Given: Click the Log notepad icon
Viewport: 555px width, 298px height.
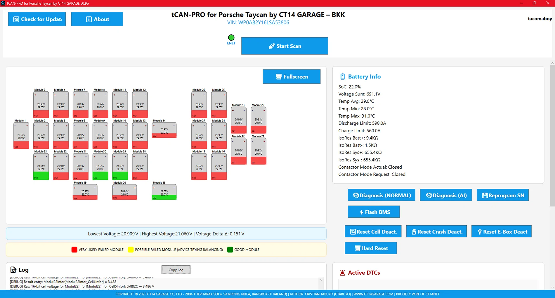Looking at the screenshot, I should click(x=13, y=270).
